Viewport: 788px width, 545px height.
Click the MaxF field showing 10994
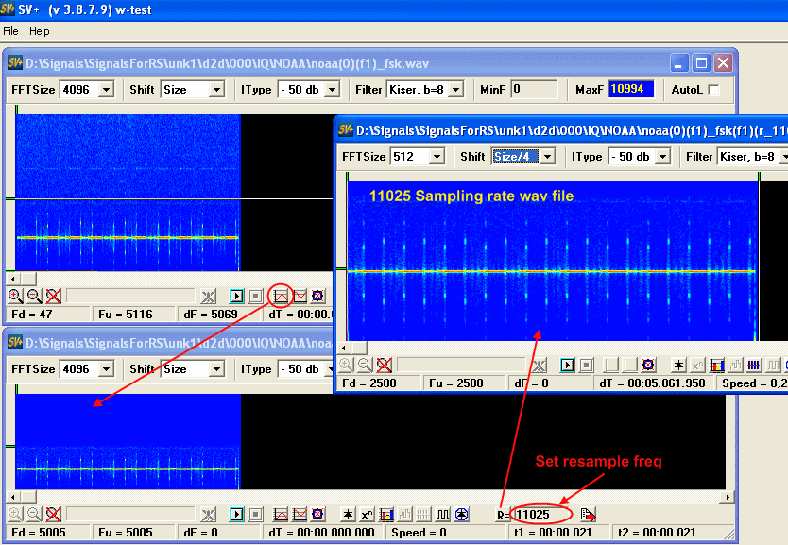(x=630, y=90)
